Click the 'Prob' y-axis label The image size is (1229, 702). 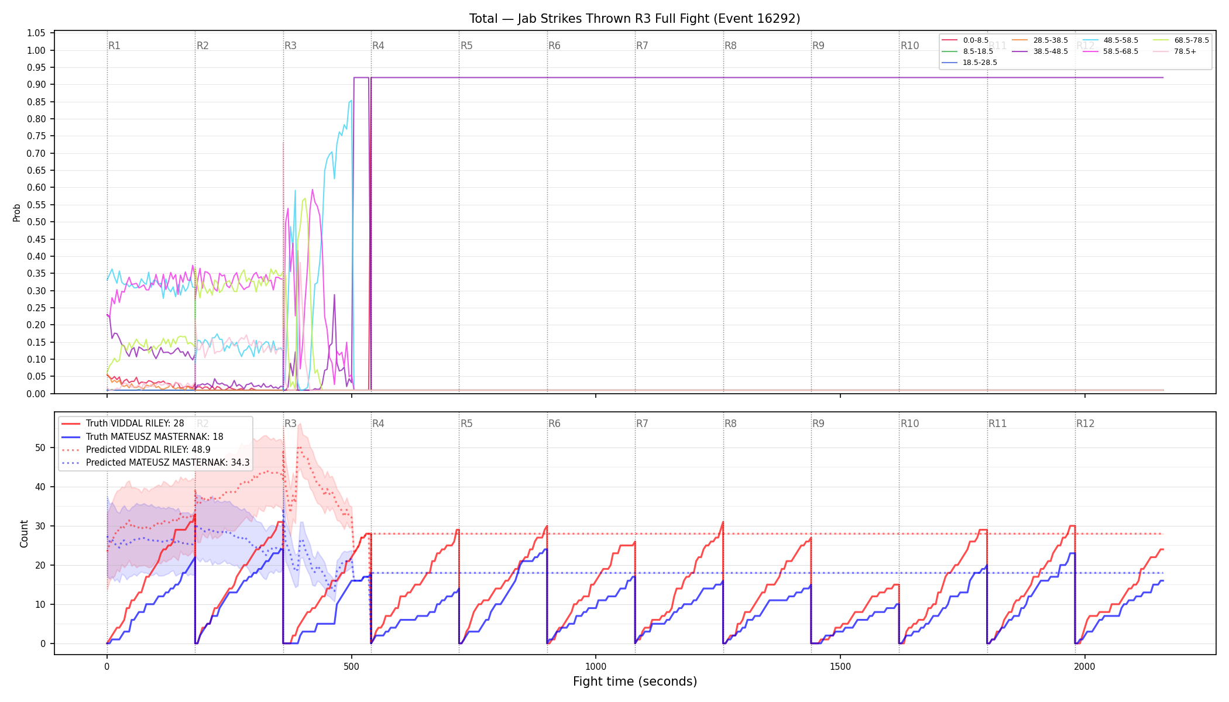[16, 212]
